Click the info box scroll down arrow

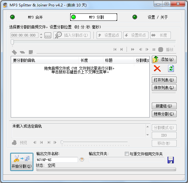[148, 135]
